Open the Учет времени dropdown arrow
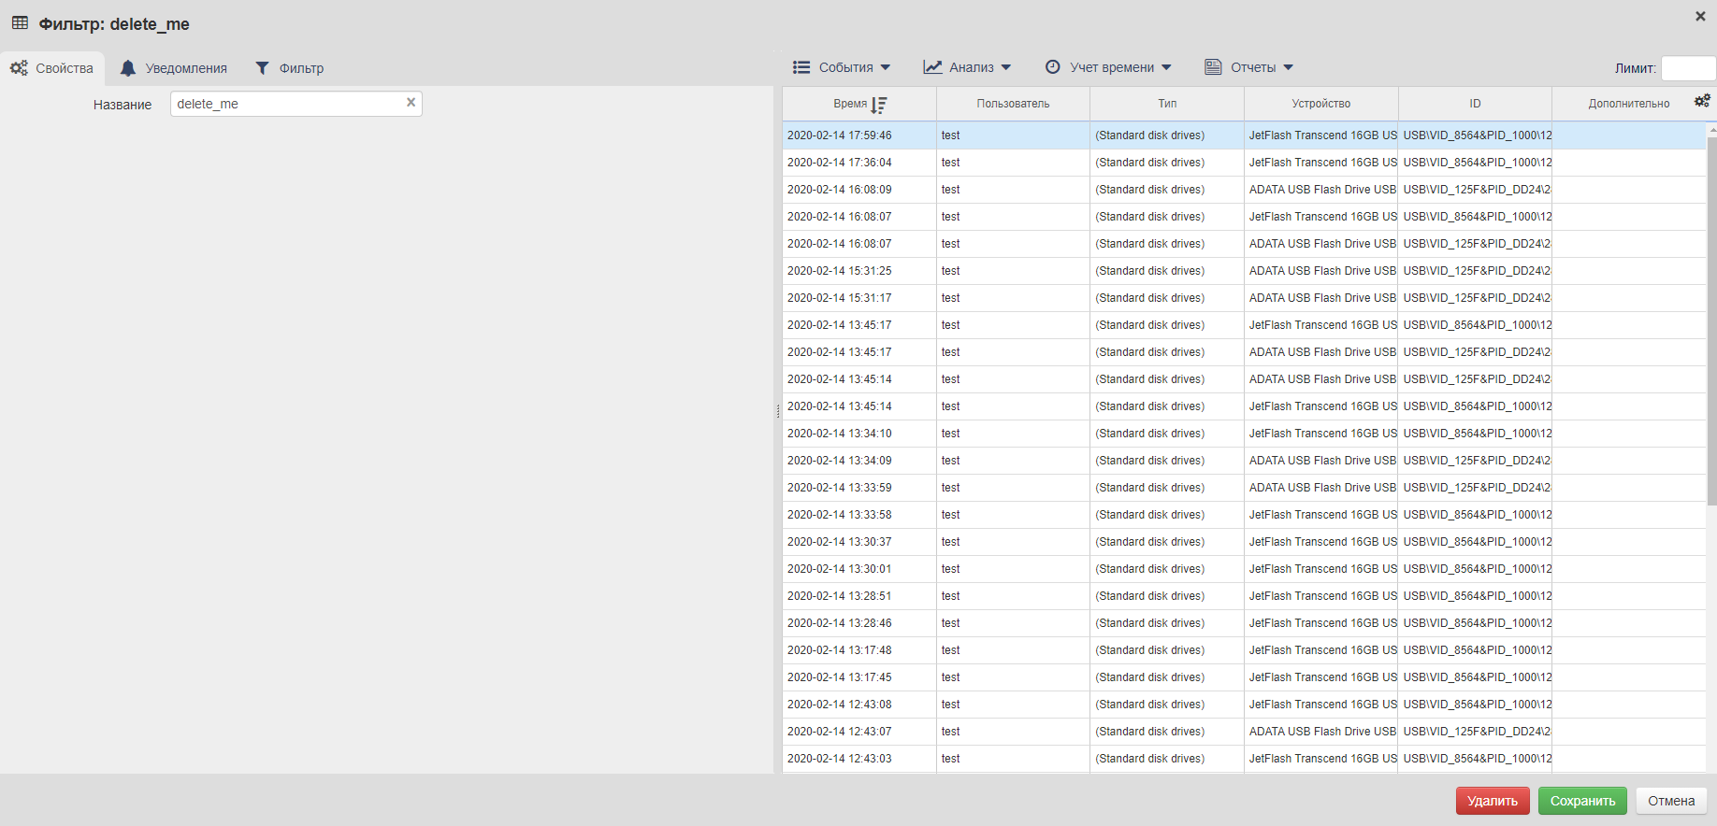This screenshot has height=826, width=1717. (1166, 67)
